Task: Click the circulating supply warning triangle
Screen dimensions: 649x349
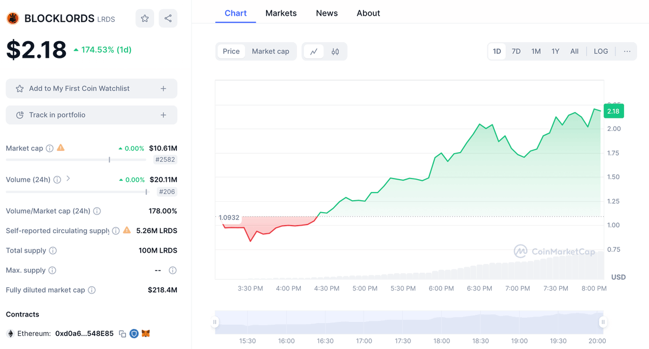Action: coord(127,230)
